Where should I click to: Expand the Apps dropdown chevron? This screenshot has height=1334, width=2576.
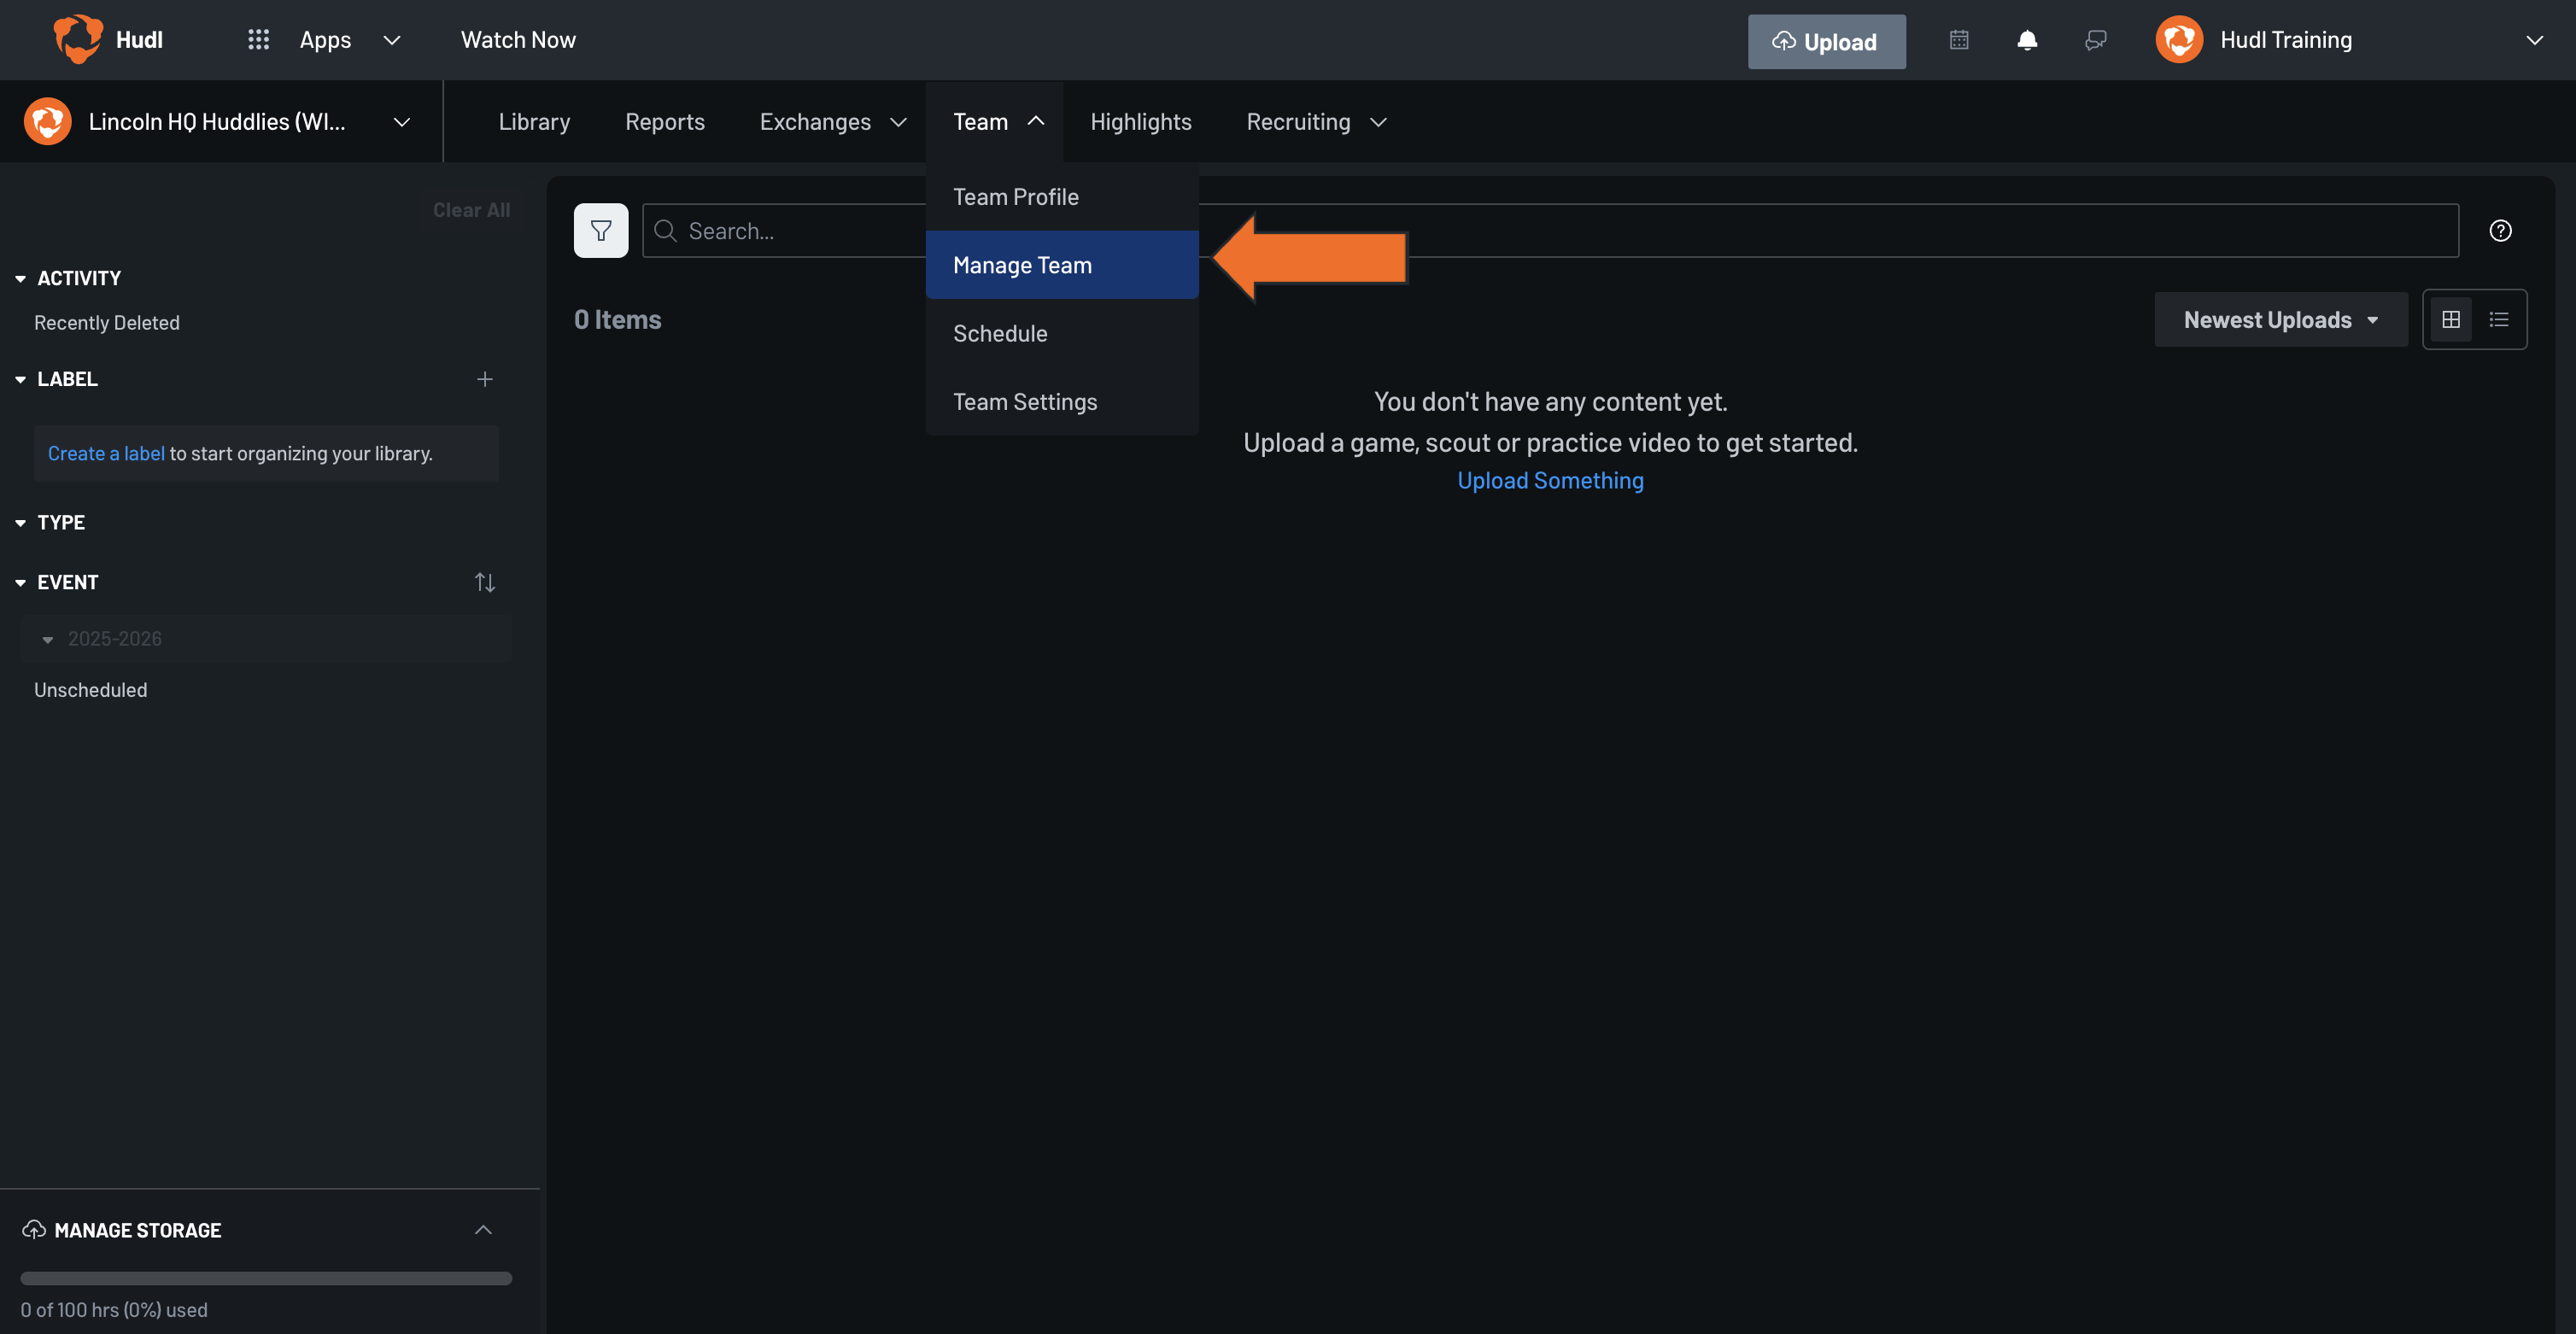tap(392, 40)
